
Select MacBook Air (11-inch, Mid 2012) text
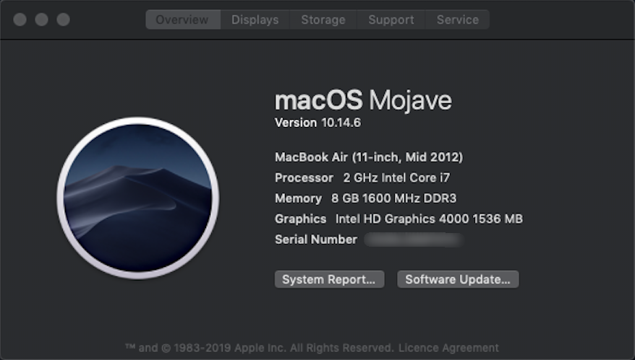(369, 157)
